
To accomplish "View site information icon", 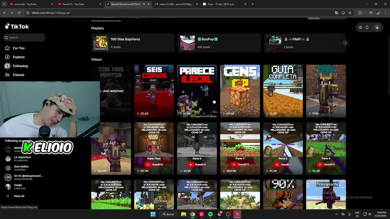I will click(28, 13).
